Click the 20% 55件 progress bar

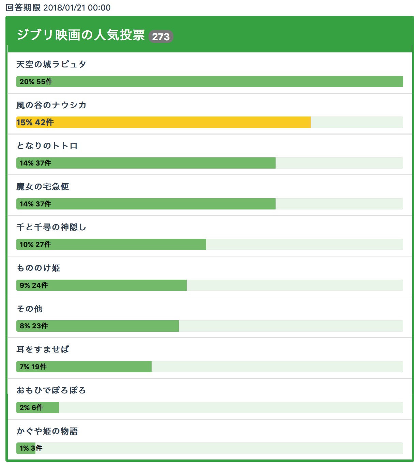209,82
